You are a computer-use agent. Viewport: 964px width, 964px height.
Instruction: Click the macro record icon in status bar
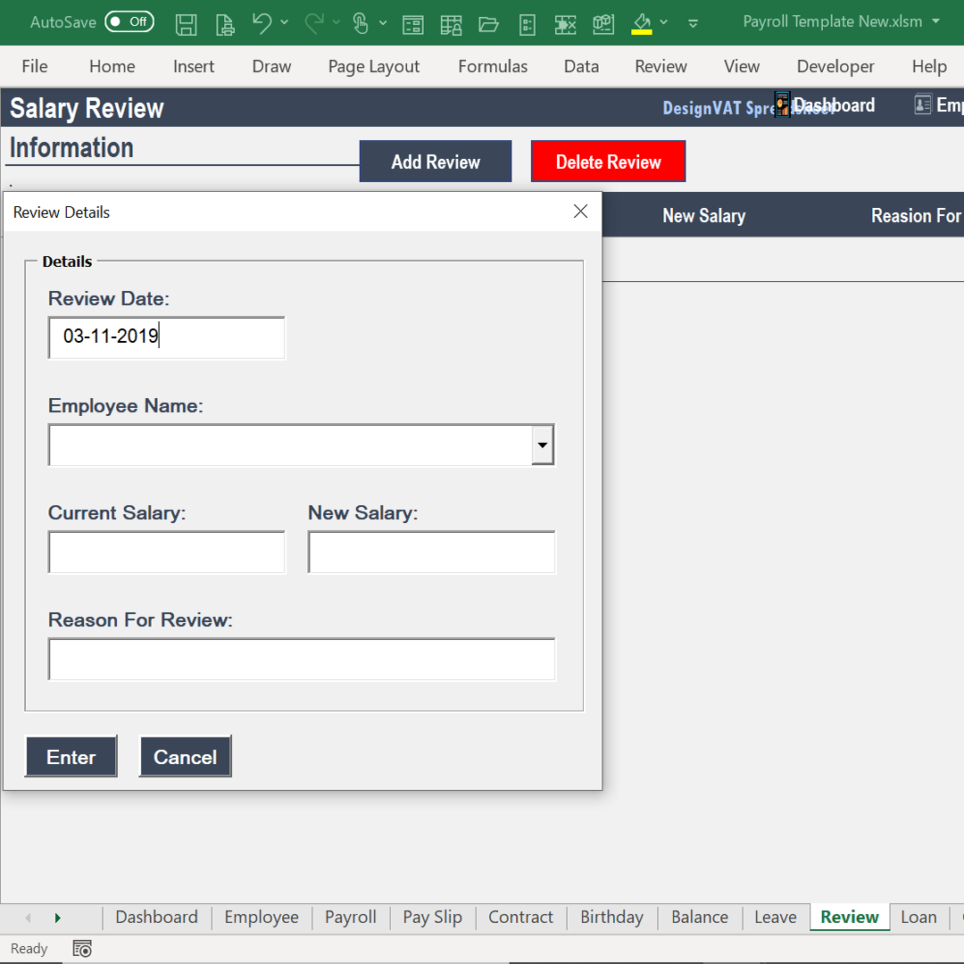click(81, 948)
